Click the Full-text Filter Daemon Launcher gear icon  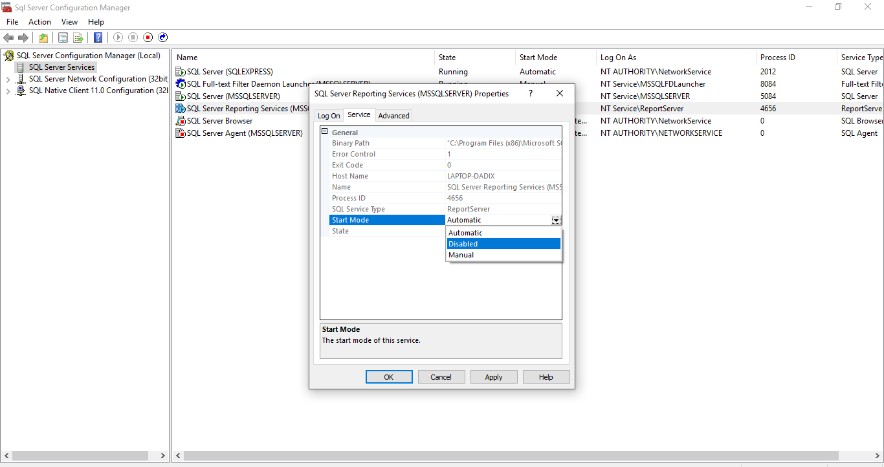coord(181,84)
